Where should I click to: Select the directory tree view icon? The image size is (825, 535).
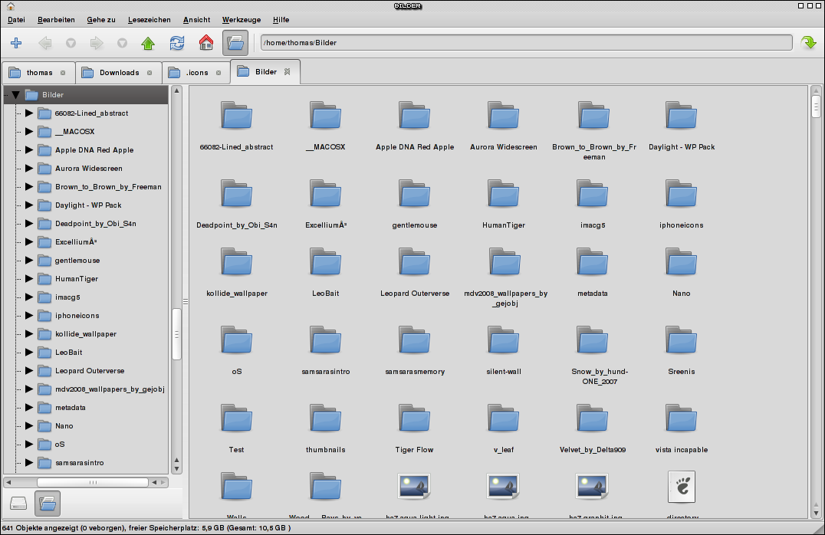tap(48, 504)
